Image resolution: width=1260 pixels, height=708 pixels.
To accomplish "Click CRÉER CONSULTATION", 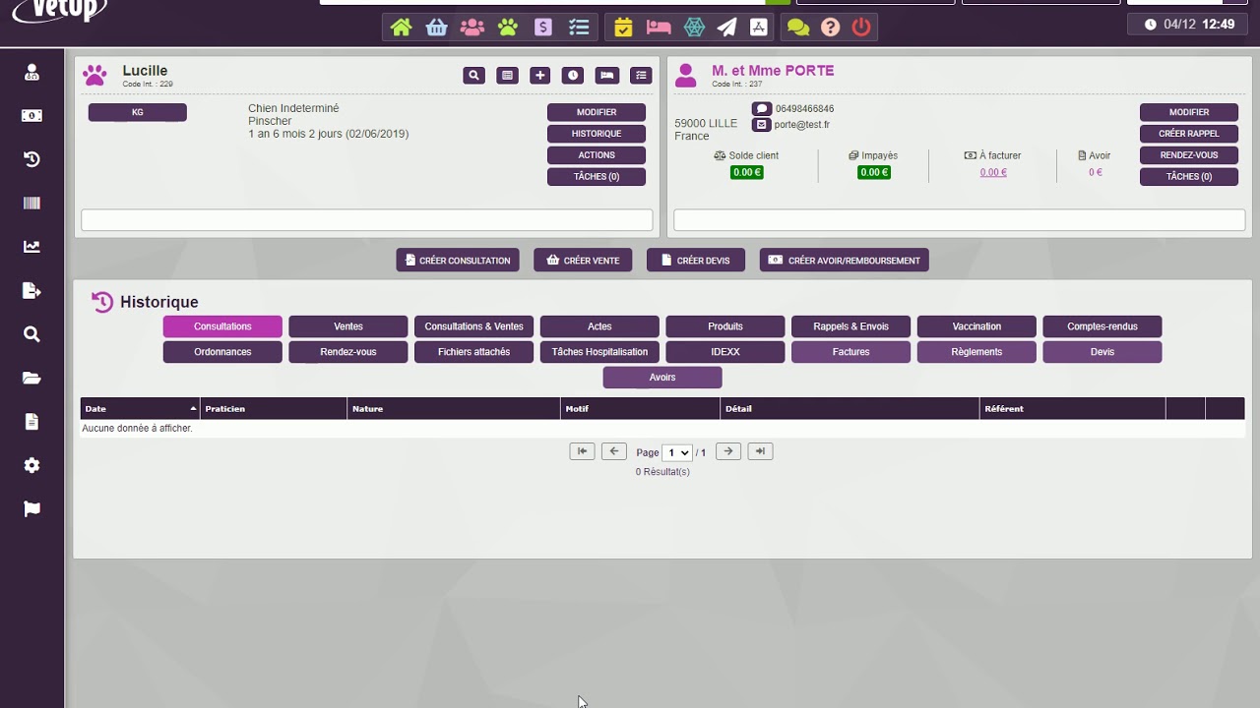I will point(457,260).
